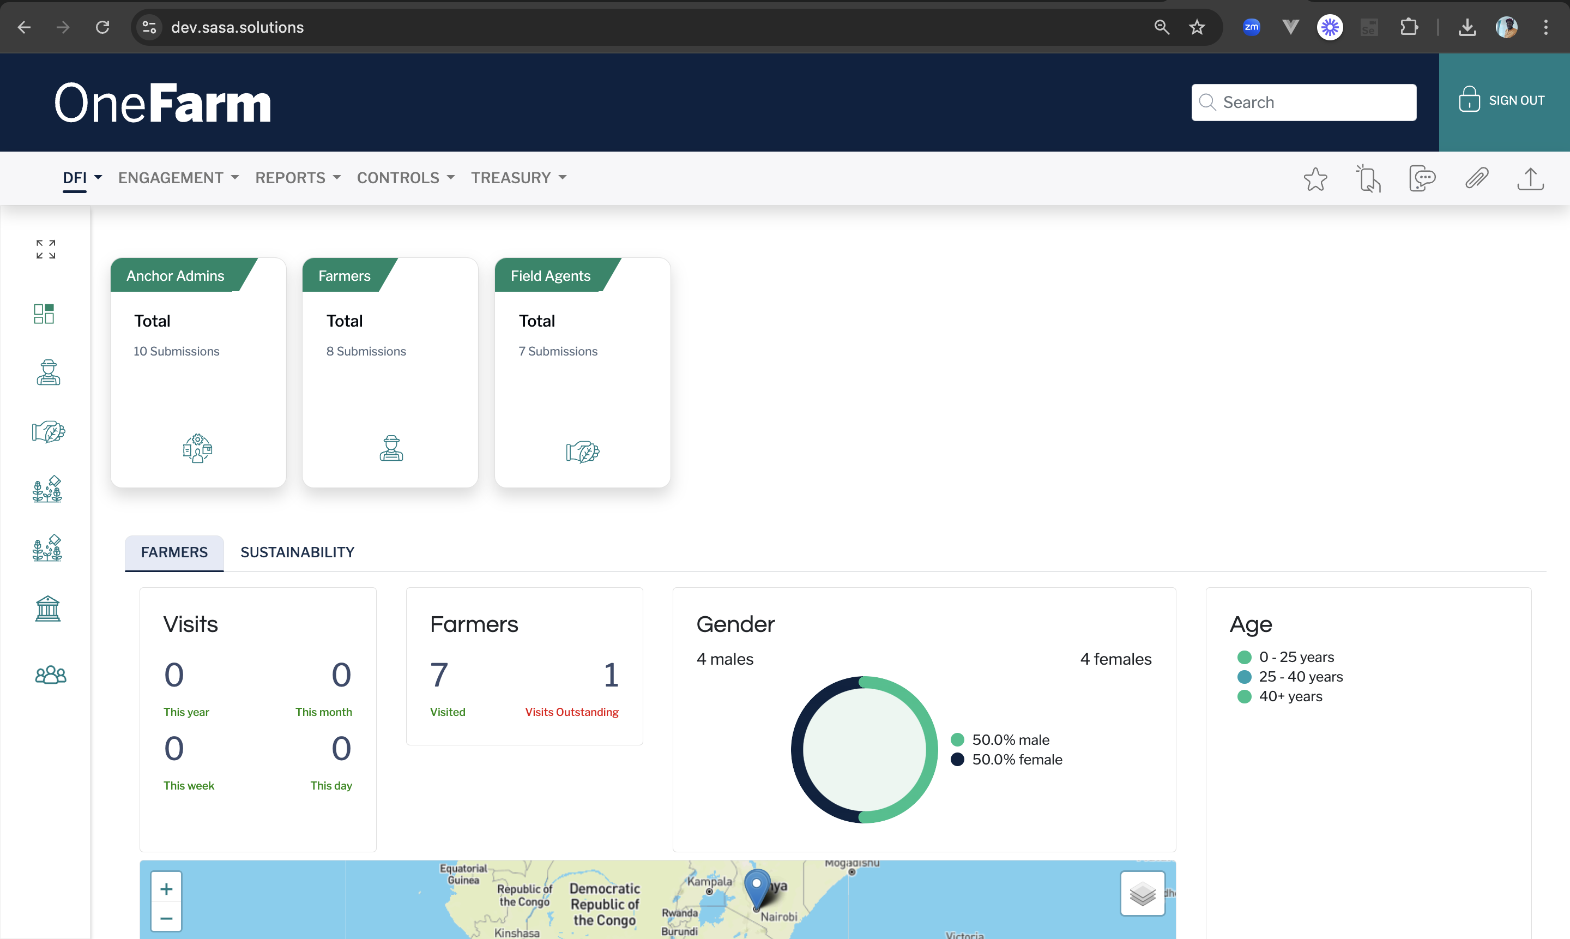The image size is (1570, 939).
Task: Click the paperclip attachment icon
Action: [1476, 178]
